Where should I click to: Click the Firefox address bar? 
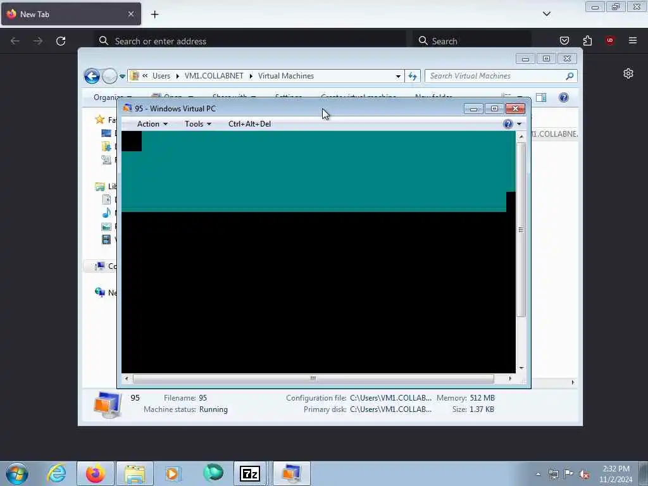(x=249, y=41)
